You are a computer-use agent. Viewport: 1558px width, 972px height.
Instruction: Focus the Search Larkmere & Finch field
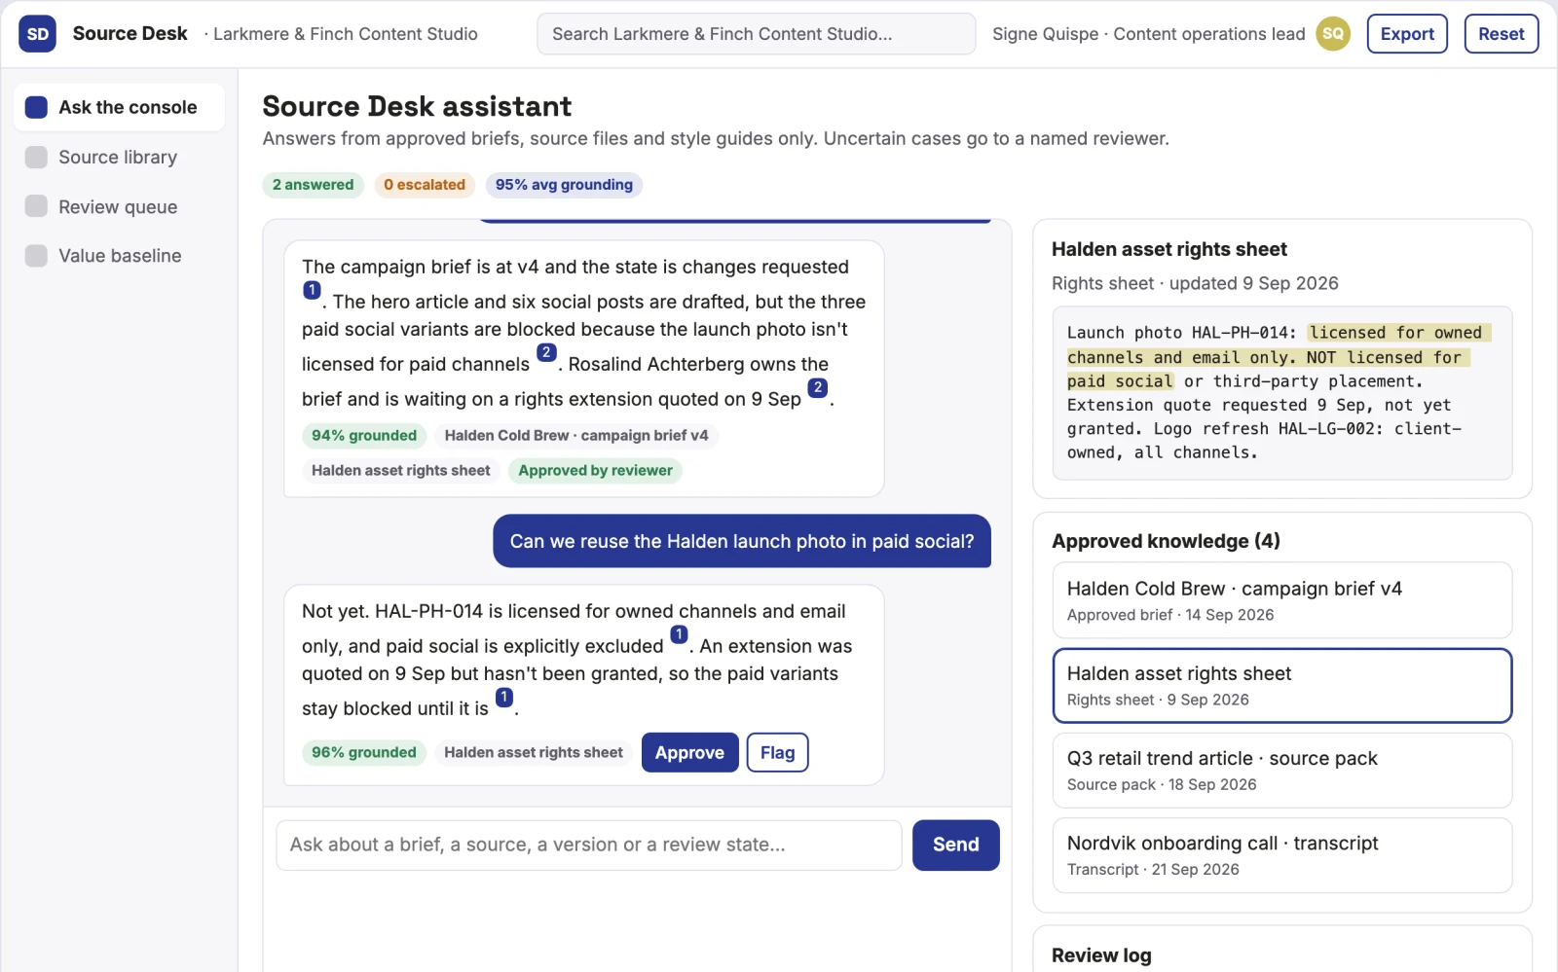coord(756,34)
